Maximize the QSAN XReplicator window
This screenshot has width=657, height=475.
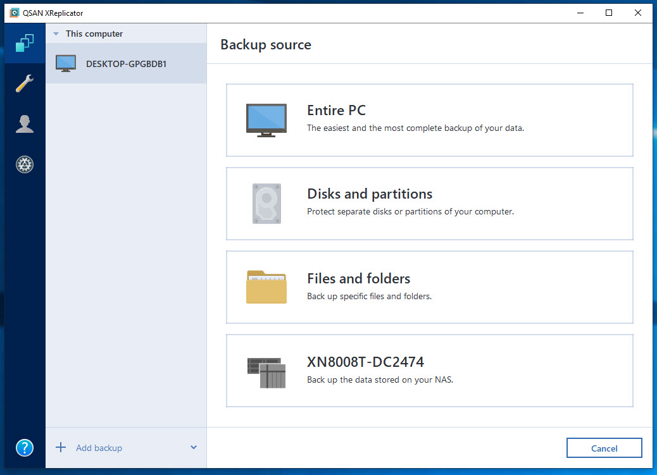point(609,13)
